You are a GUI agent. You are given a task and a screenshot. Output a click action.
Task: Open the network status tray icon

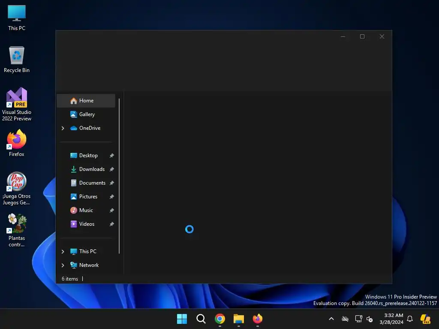(358, 319)
